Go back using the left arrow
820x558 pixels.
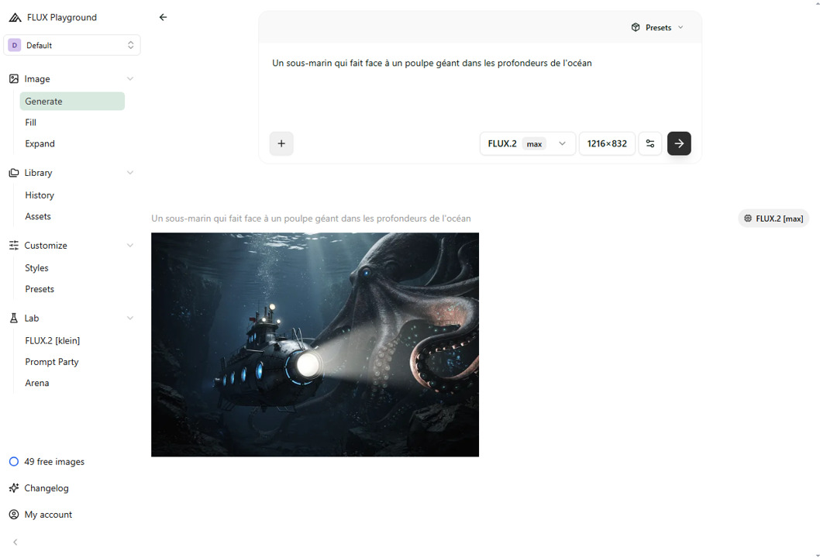pos(164,17)
